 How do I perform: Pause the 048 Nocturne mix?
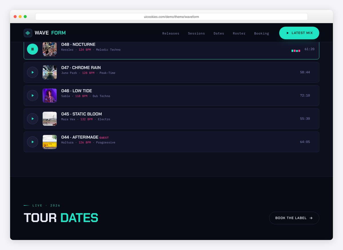33,49
